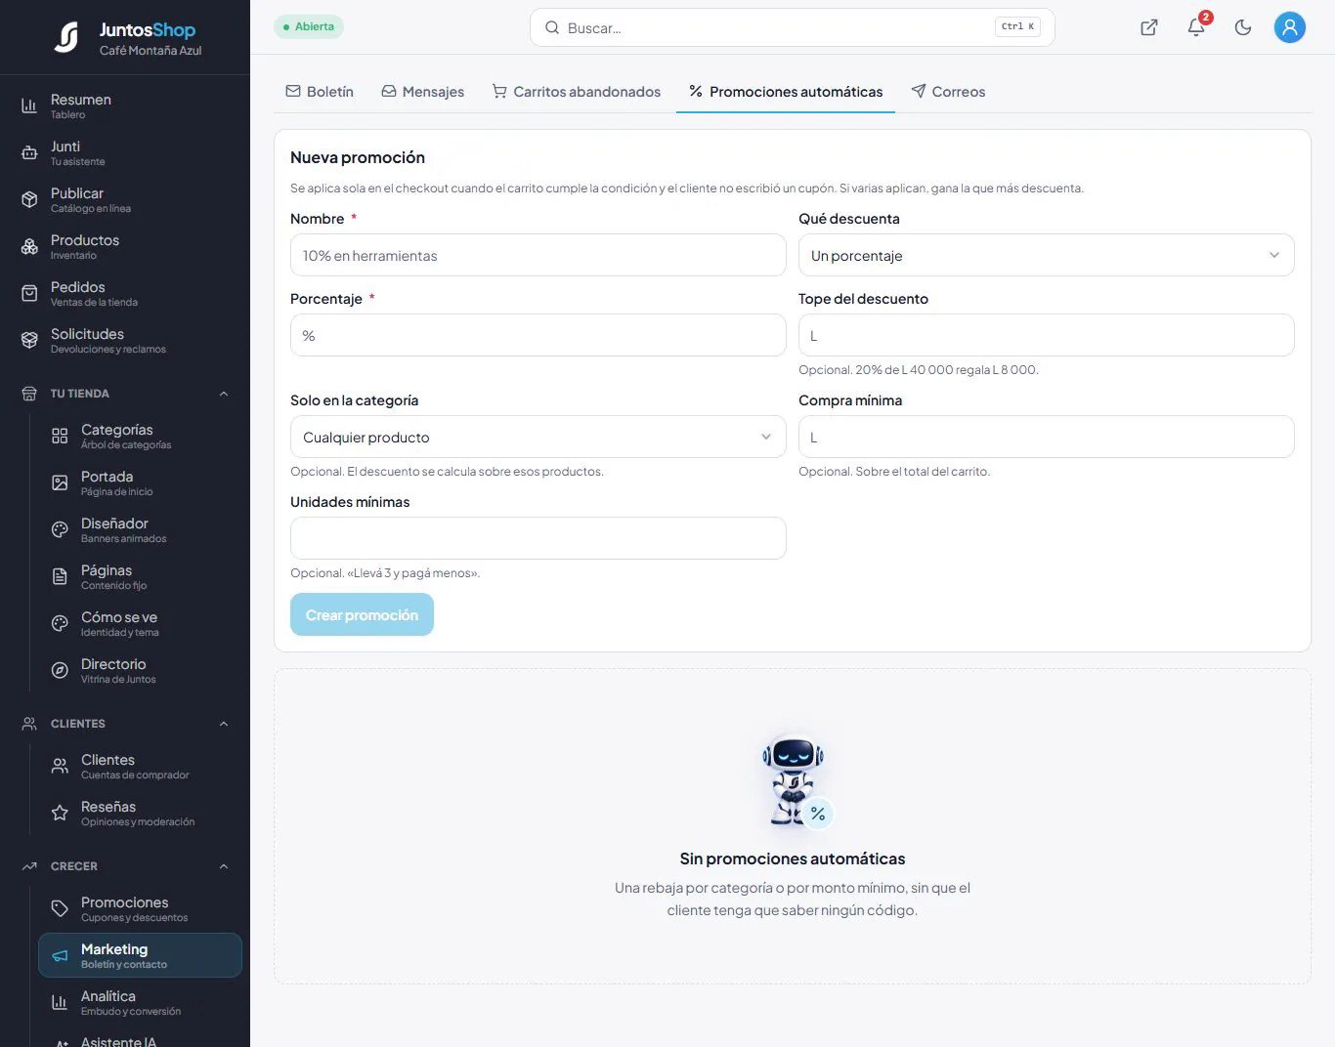Click the Pedidos bag icon
The width and height of the screenshot is (1335, 1047).
point(29,293)
